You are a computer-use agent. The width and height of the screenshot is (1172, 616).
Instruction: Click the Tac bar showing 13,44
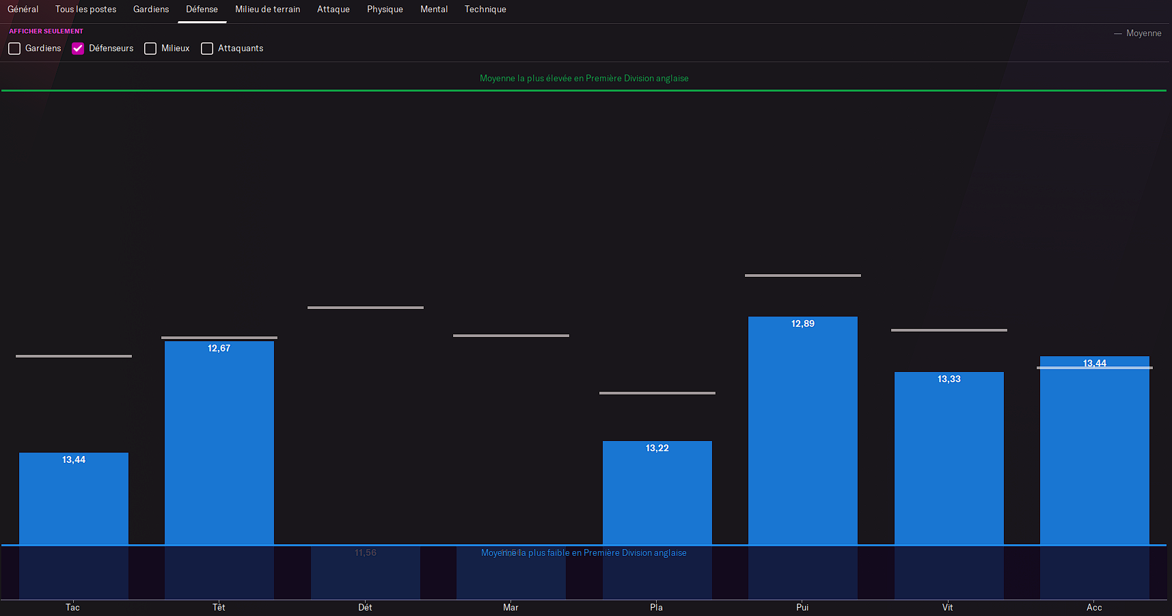74,526
